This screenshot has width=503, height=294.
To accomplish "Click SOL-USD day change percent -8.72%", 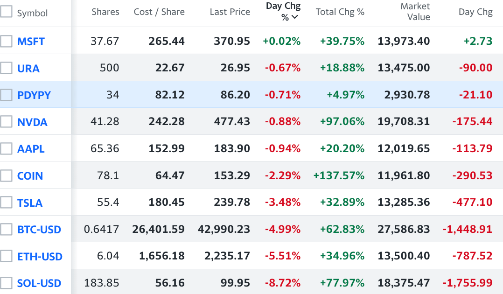I will (283, 283).
